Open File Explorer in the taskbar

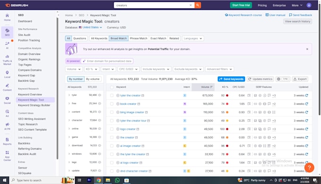108,180
